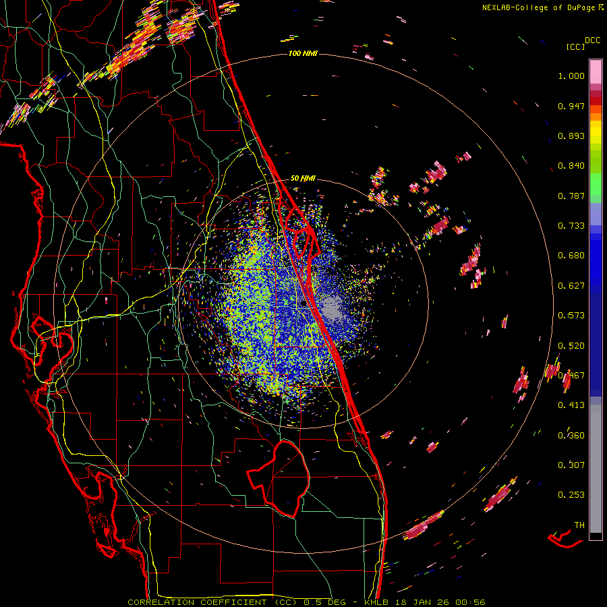Screen dimensions: 607x607
Task: Select the 0.787 scale value
Action: [x=571, y=196]
